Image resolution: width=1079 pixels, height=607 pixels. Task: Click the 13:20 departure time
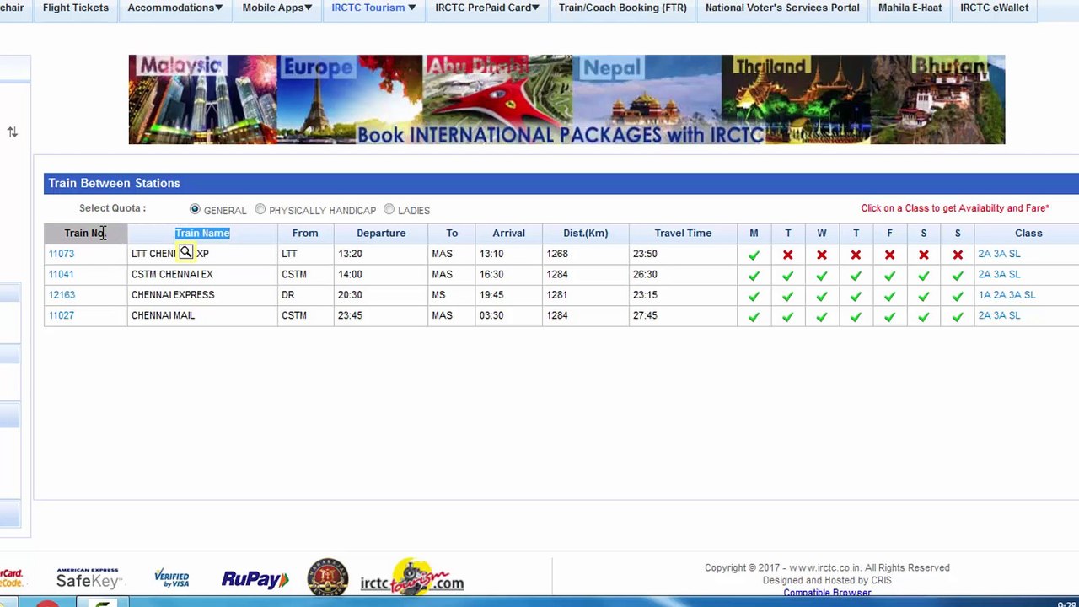(350, 254)
